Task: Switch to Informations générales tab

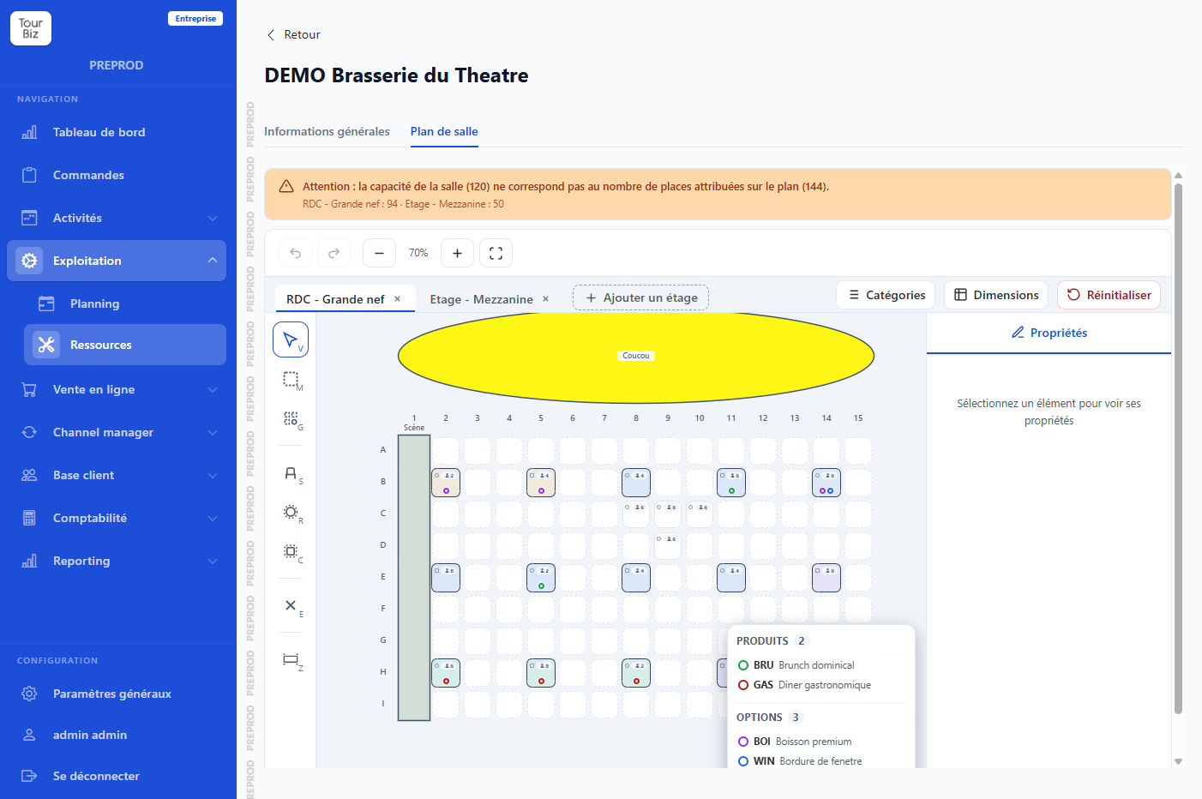Action: coord(327,131)
